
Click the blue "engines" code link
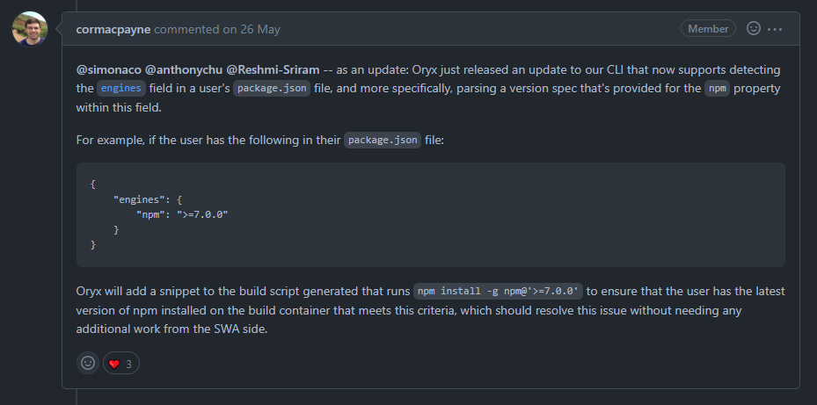[x=121, y=88]
